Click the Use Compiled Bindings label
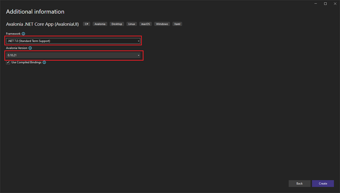This screenshot has height=193, width=340. (26, 62)
